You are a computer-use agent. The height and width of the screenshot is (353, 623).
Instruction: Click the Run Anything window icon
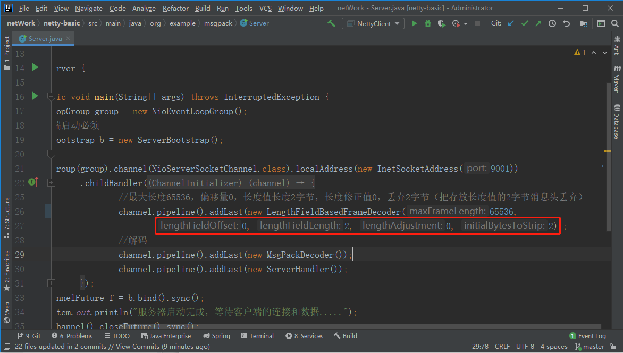point(601,23)
